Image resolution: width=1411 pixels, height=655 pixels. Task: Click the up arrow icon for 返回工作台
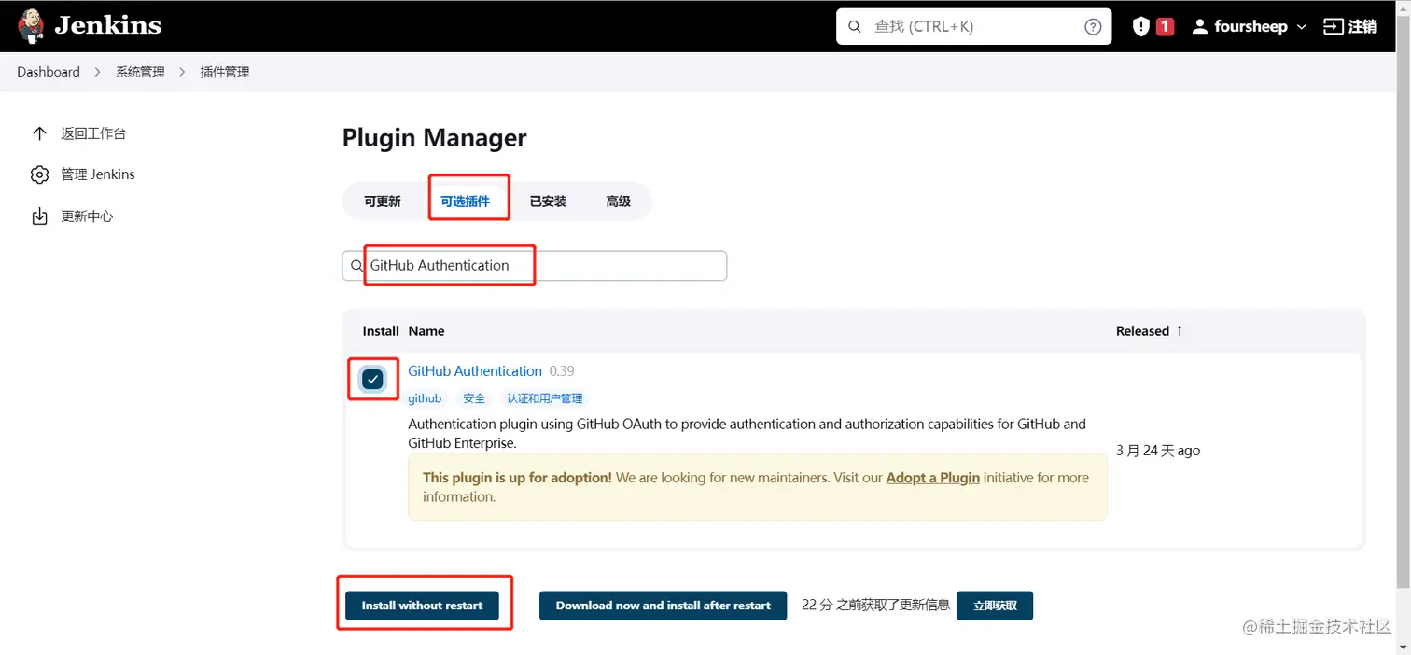click(39, 133)
